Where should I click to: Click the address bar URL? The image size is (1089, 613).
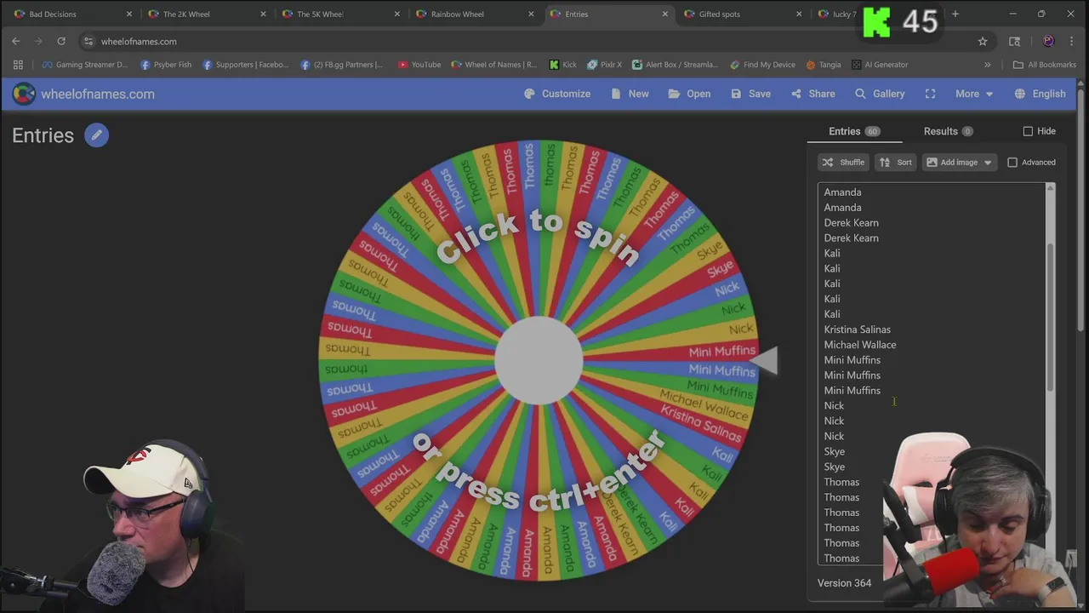coord(139,41)
